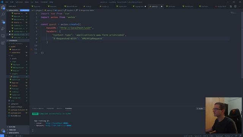This screenshot has height=137, width=243.
Task: Click the remote window indicator in status bar
Action: (x=2, y=136)
